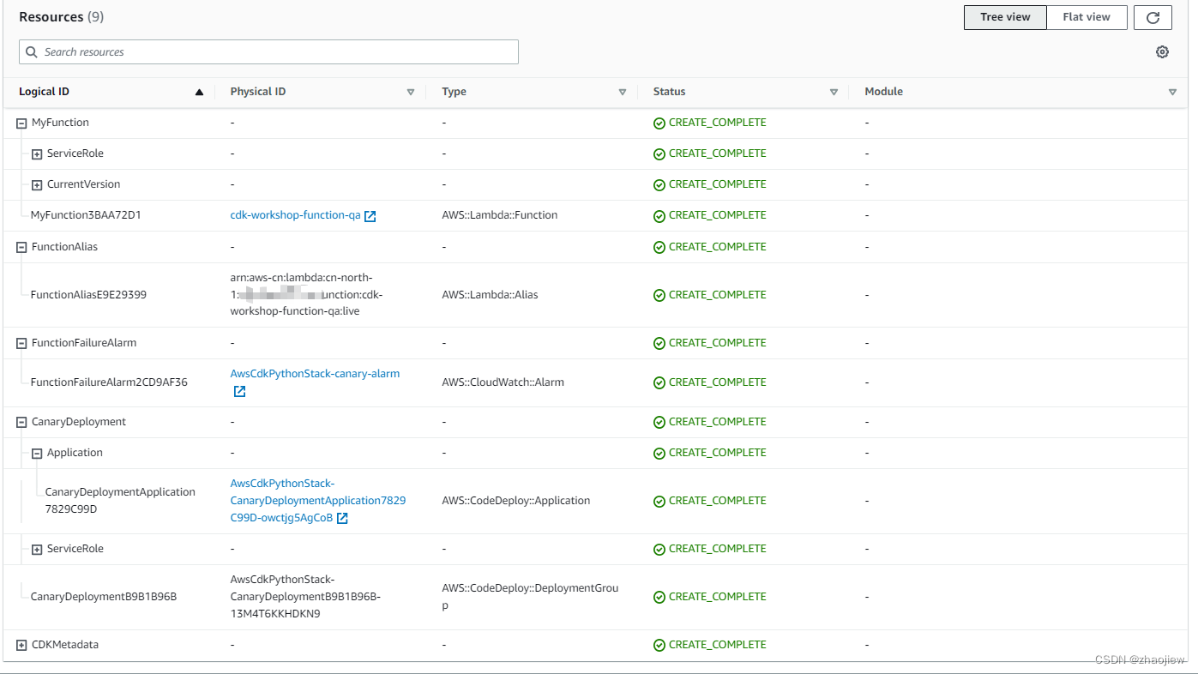Click CREATE_COMPLETE status for CurrentVersion row

coord(717,184)
